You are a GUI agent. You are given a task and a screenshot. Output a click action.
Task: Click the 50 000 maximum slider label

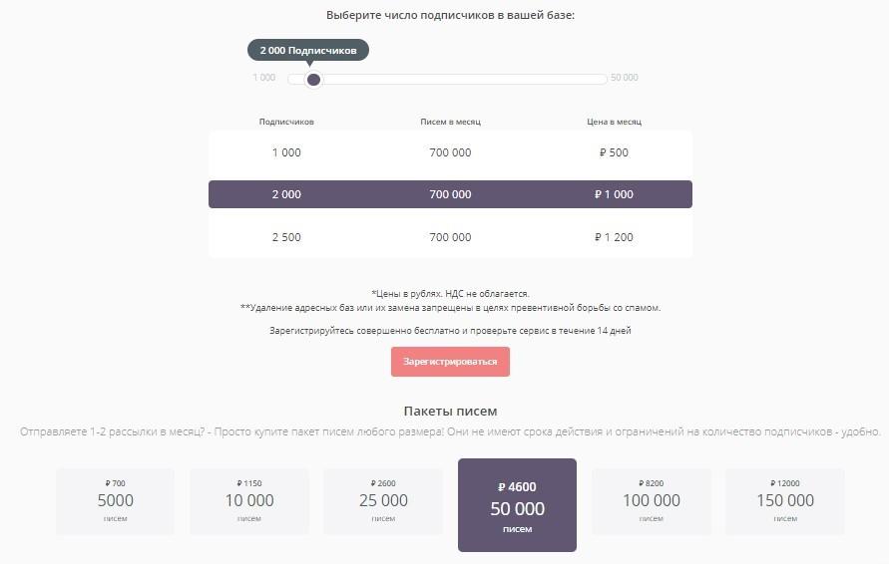625,78
